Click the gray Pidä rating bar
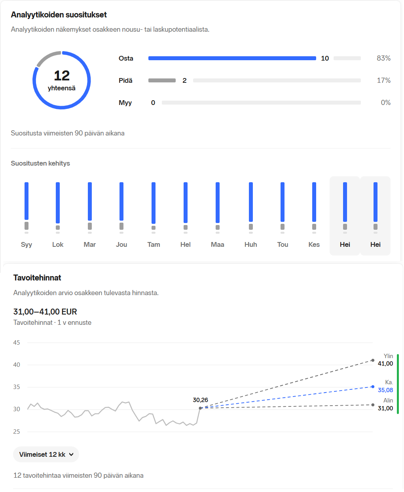This screenshot has height=492, width=404. (162, 80)
